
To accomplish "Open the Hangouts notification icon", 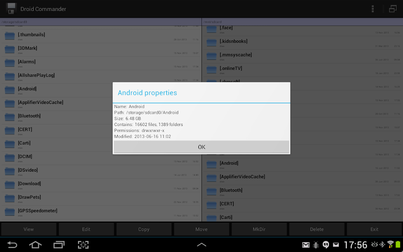I will [326, 245].
